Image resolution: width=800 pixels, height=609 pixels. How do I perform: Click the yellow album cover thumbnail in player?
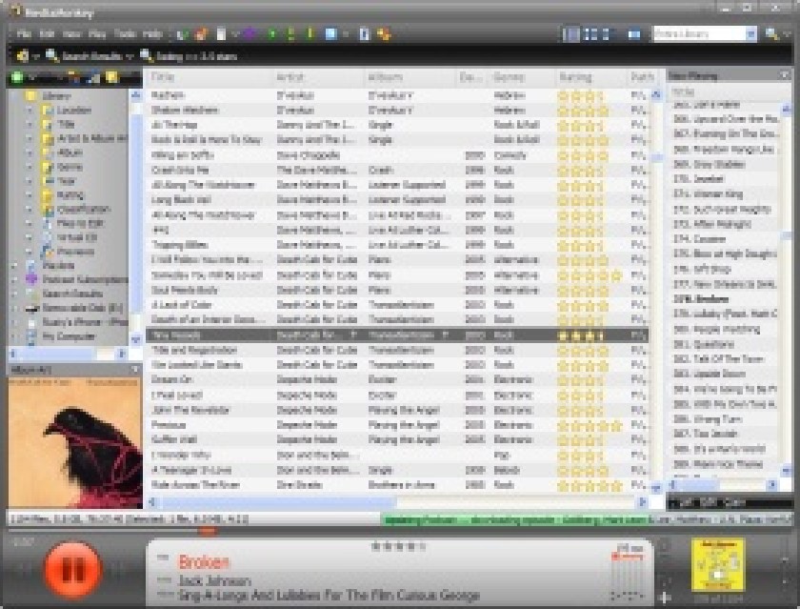(717, 565)
